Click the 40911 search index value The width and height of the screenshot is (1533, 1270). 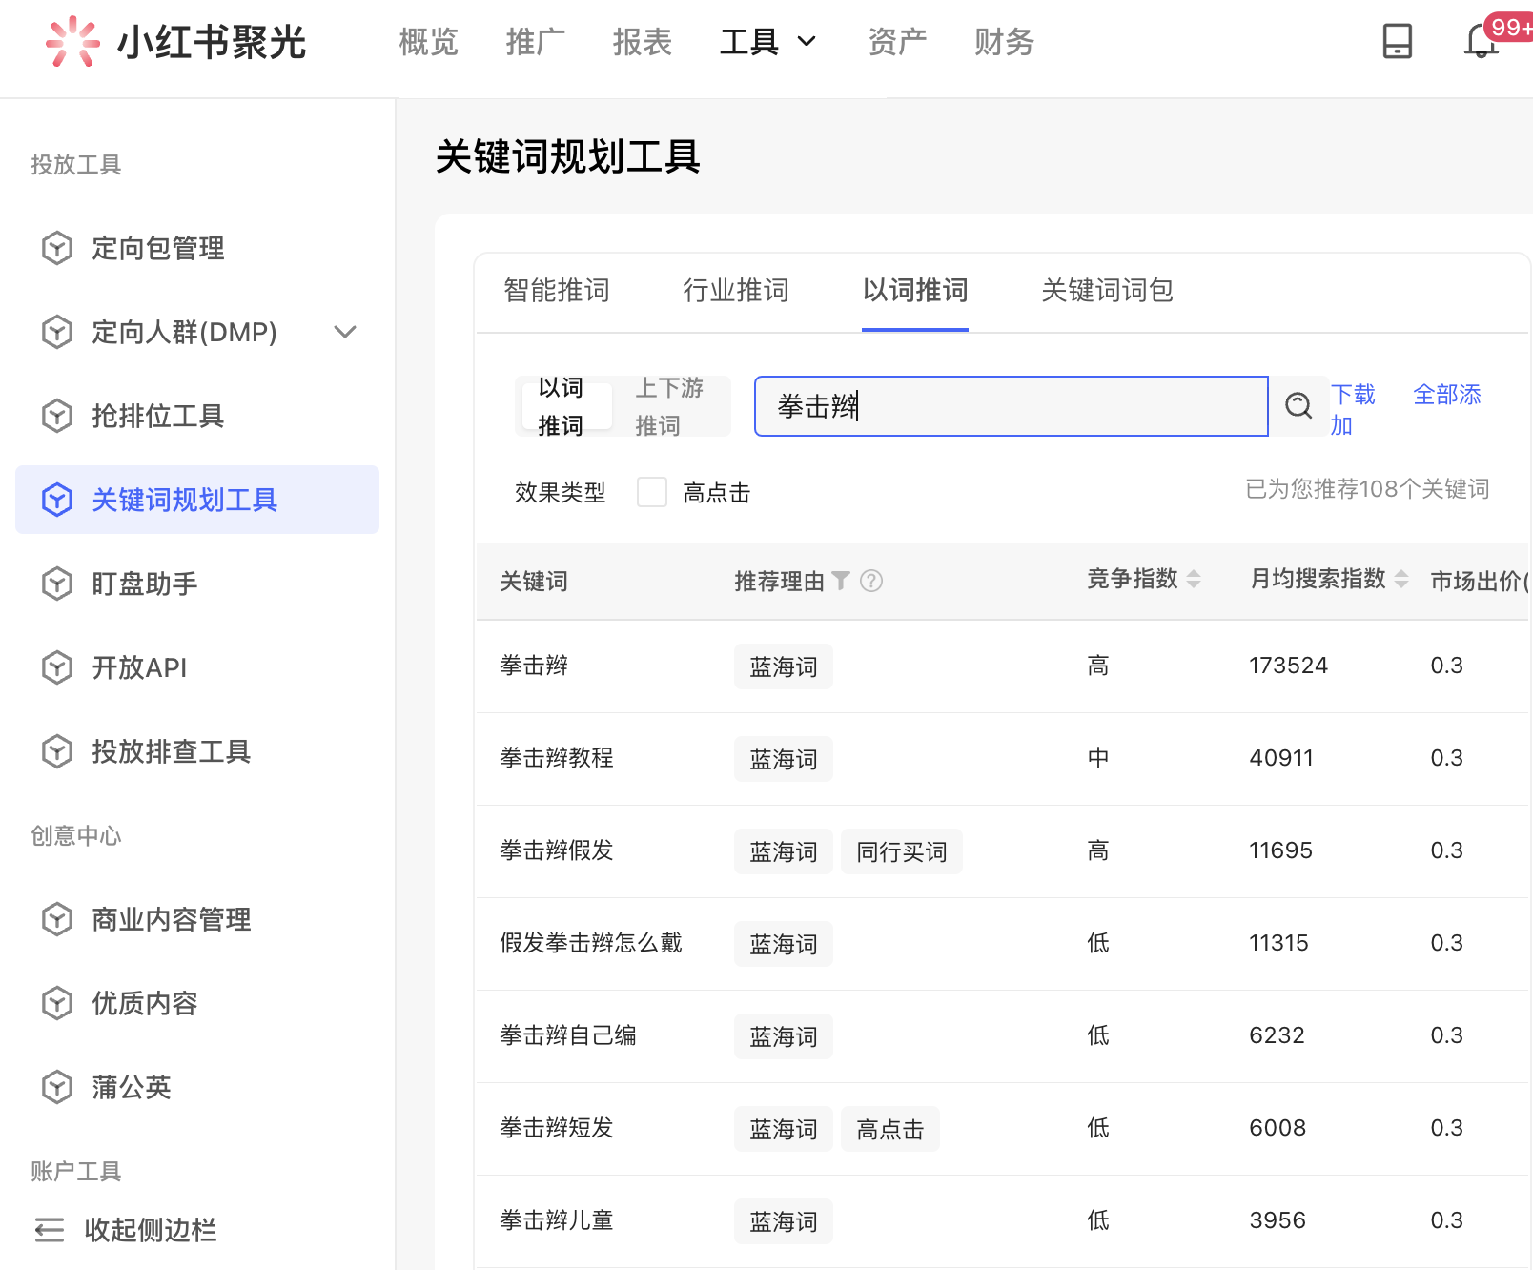pyautogui.click(x=1281, y=758)
